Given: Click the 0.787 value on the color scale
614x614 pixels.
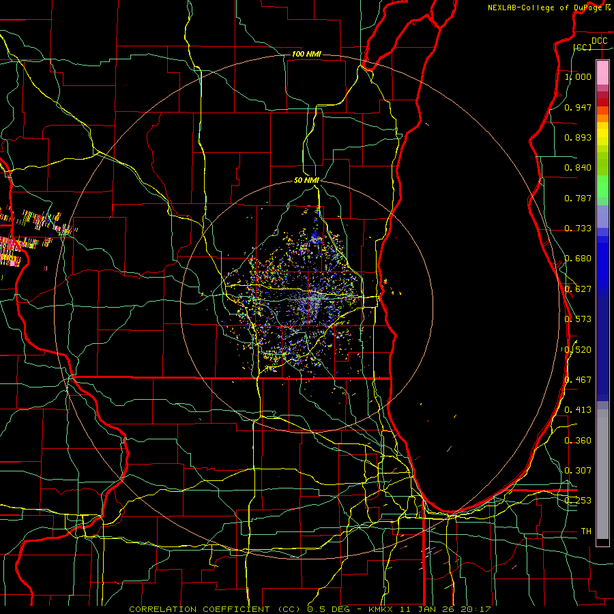Looking at the screenshot, I should (x=578, y=198).
